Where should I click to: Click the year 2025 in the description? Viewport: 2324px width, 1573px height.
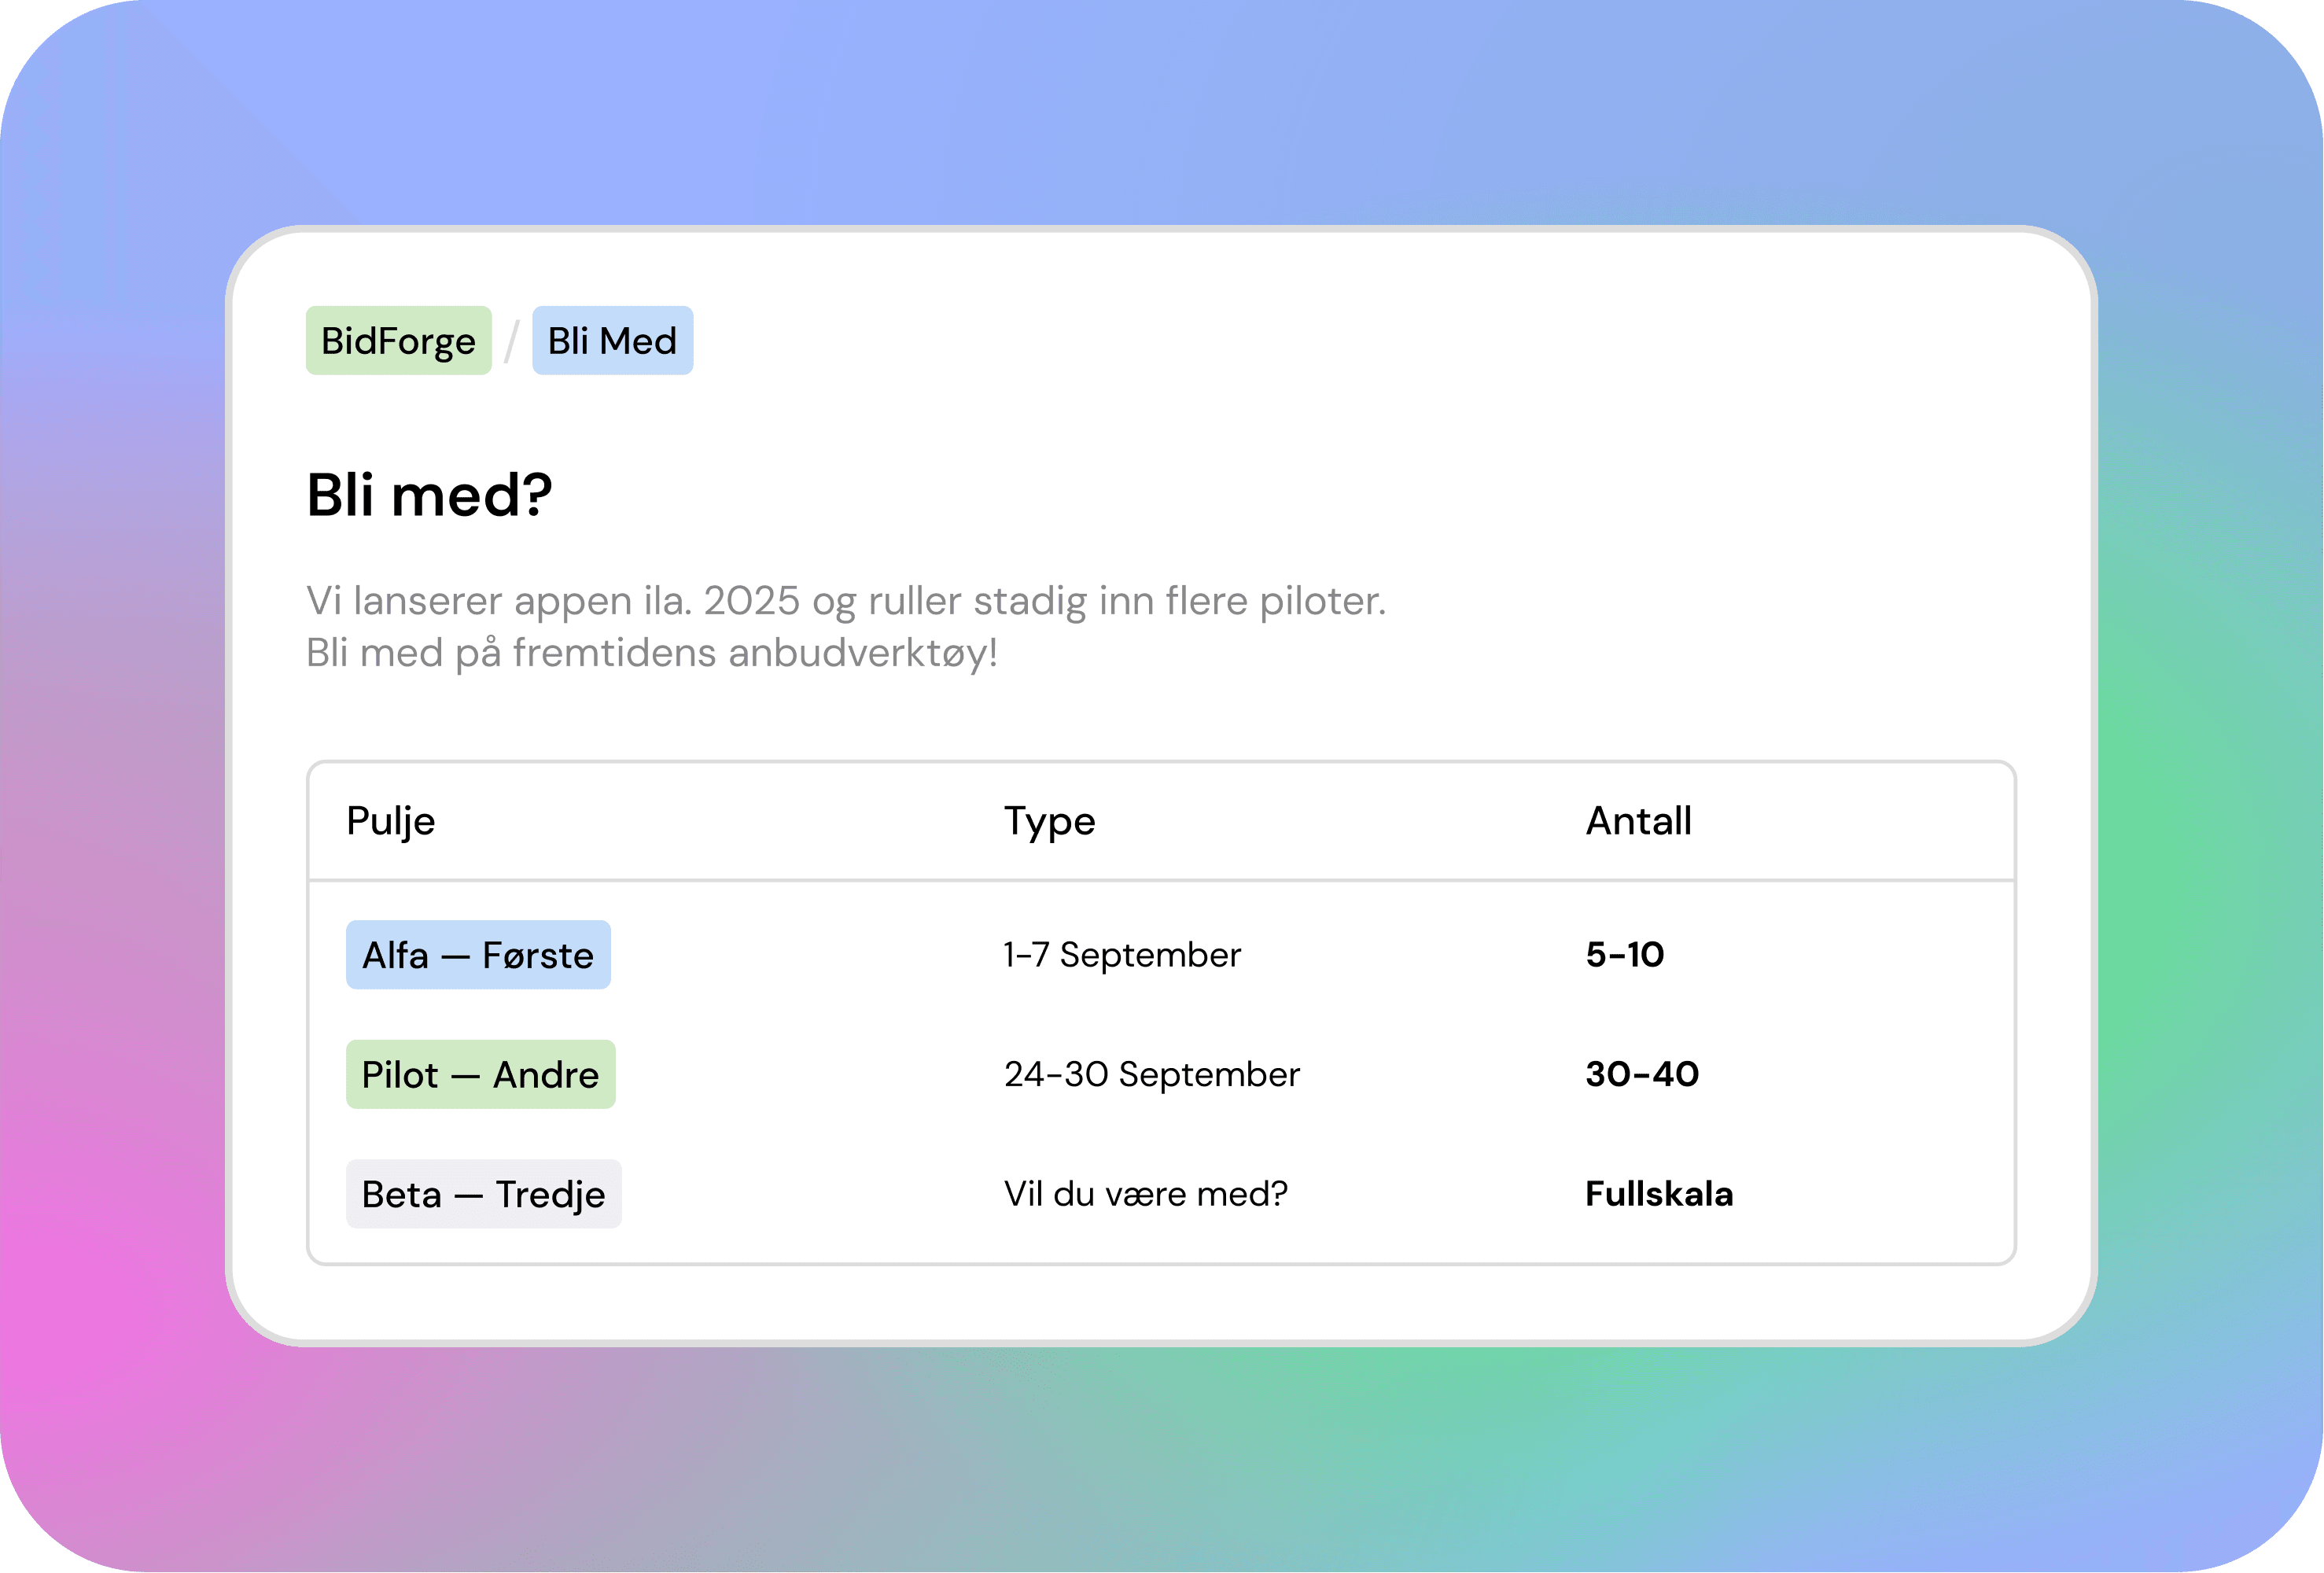pos(751,601)
